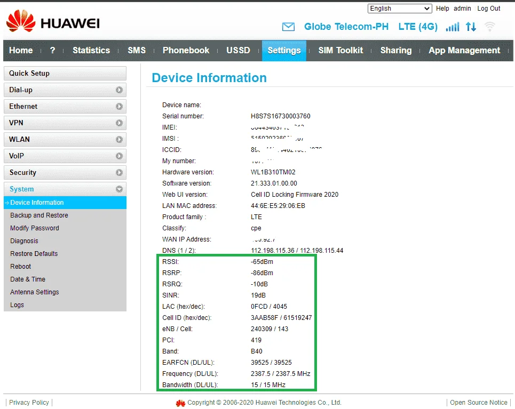The image size is (515, 409).
Task: Click the admin user link
Action: pos(462,9)
